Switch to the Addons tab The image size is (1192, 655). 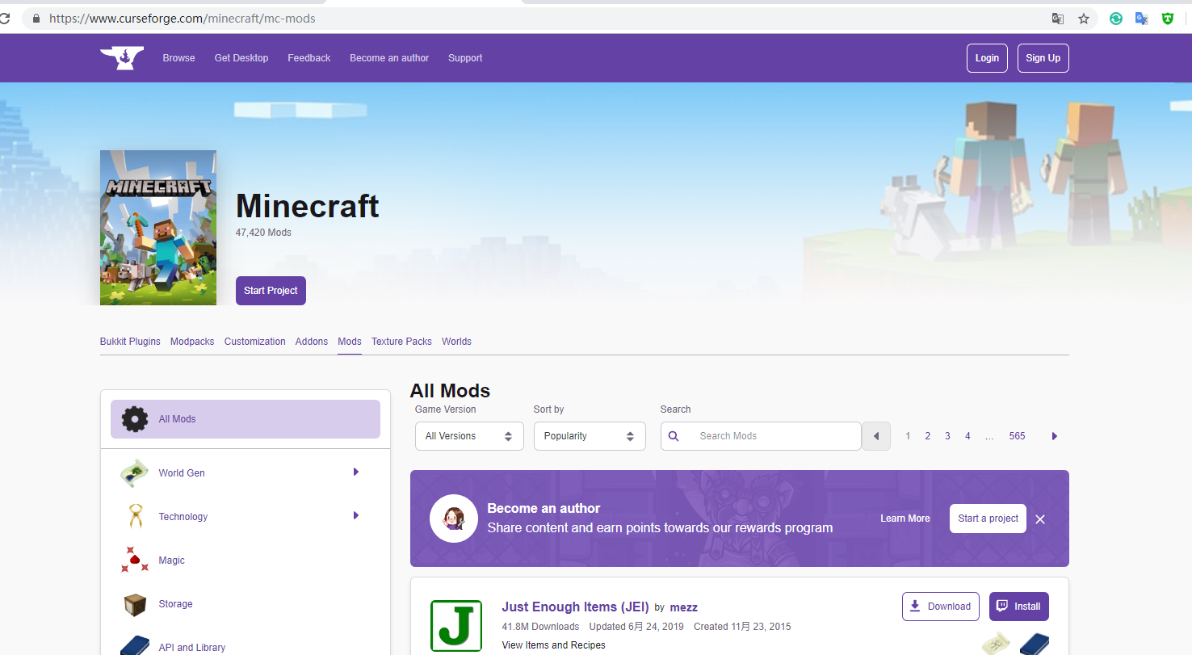312,342
